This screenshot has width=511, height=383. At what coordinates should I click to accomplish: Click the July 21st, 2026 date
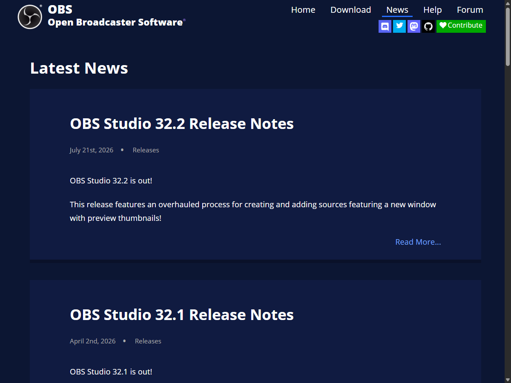pyautogui.click(x=92, y=150)
